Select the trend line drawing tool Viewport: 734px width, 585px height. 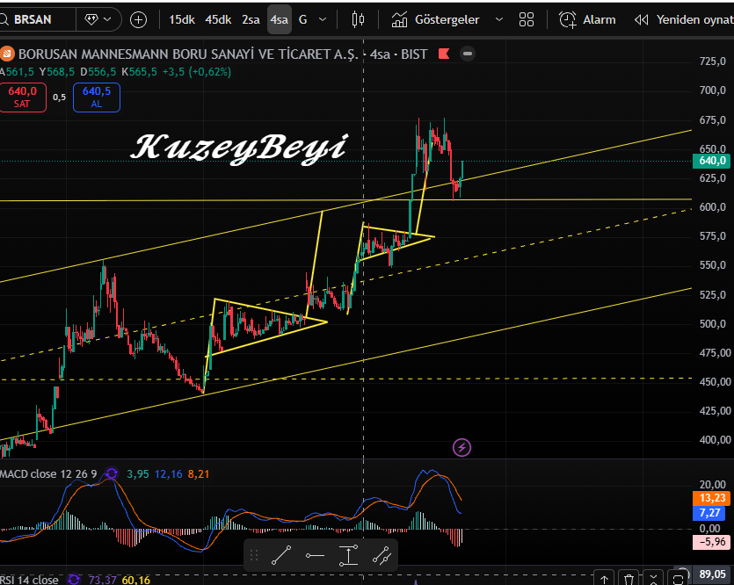click(x=281, y=555)
